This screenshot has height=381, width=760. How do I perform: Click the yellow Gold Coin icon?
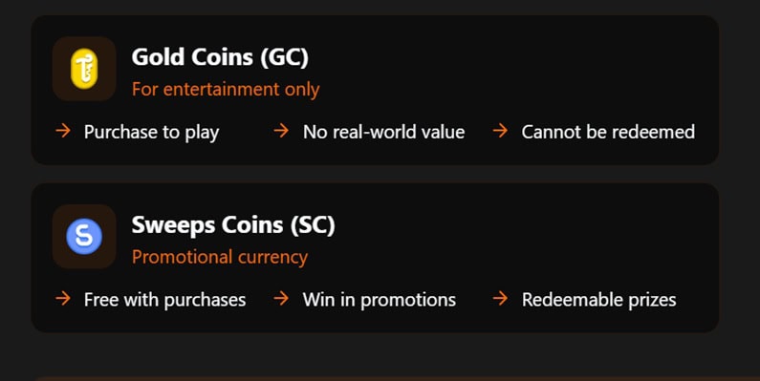(84, 68)
